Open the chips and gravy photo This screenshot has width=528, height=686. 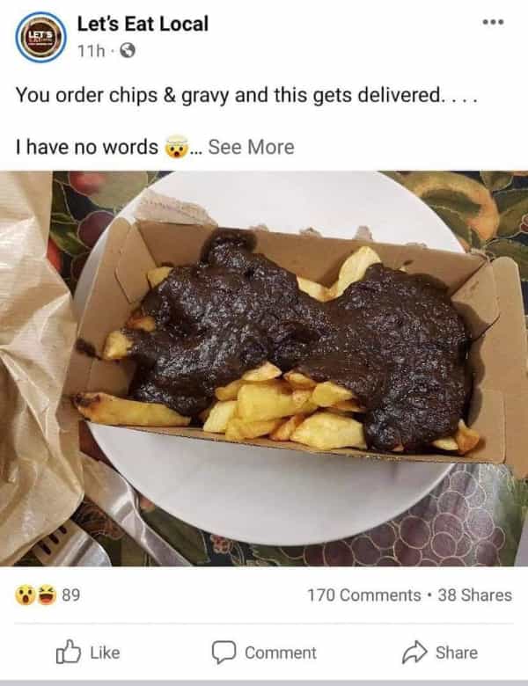click(x=264, y=369)
